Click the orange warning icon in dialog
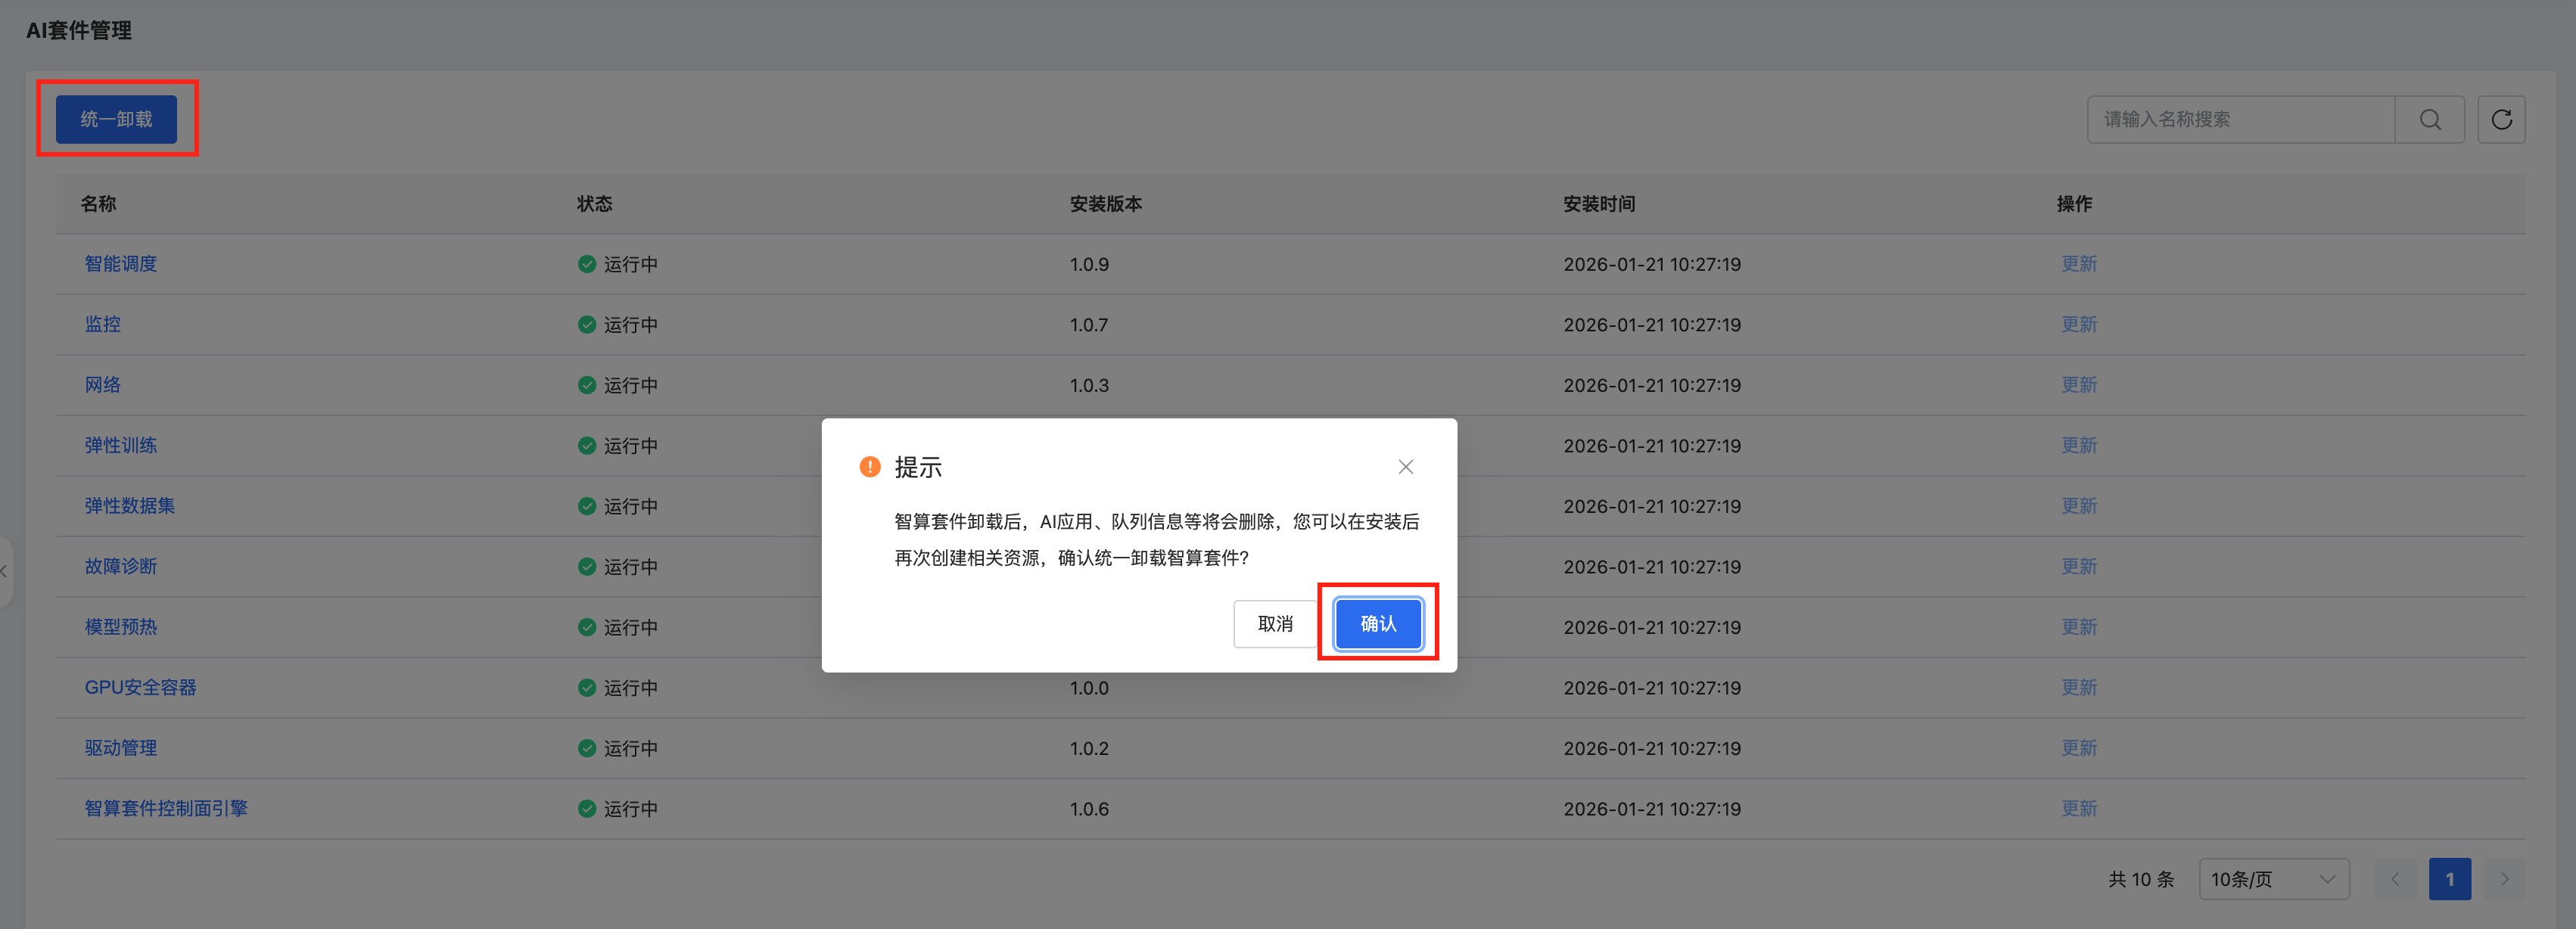The width and height of the screenshot is (2576, 929). point(869,467)
